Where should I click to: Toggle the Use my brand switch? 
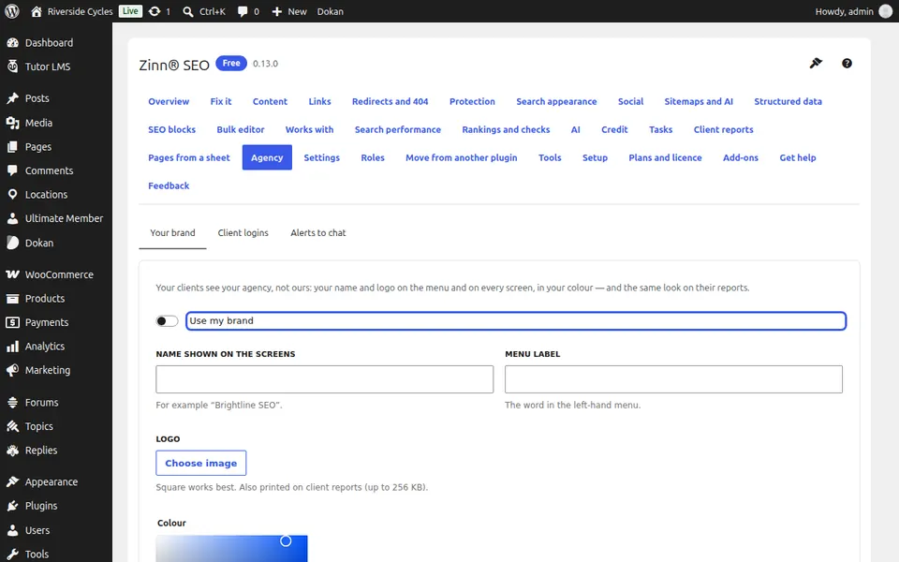point(167,321)
